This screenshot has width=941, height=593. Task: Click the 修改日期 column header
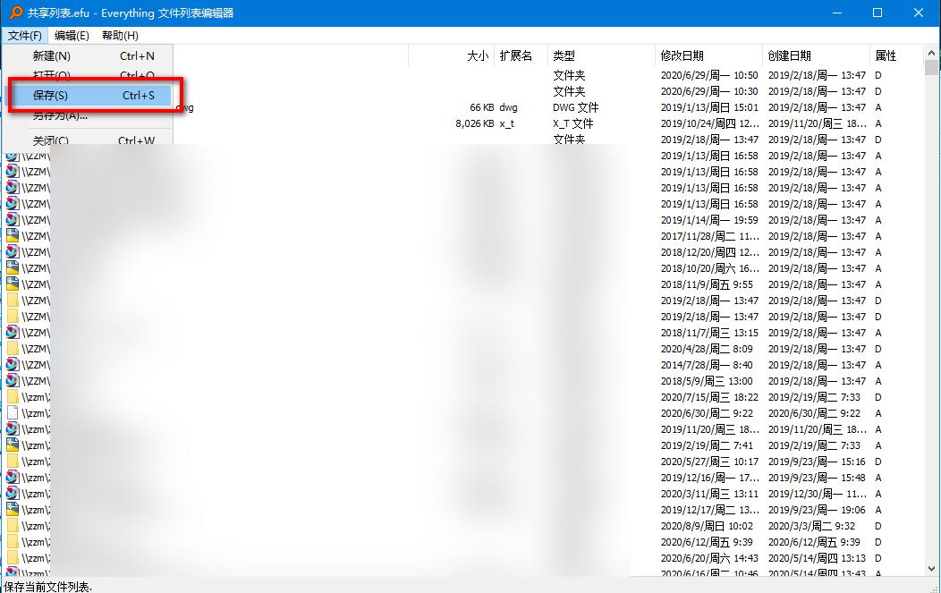[682, 55]
